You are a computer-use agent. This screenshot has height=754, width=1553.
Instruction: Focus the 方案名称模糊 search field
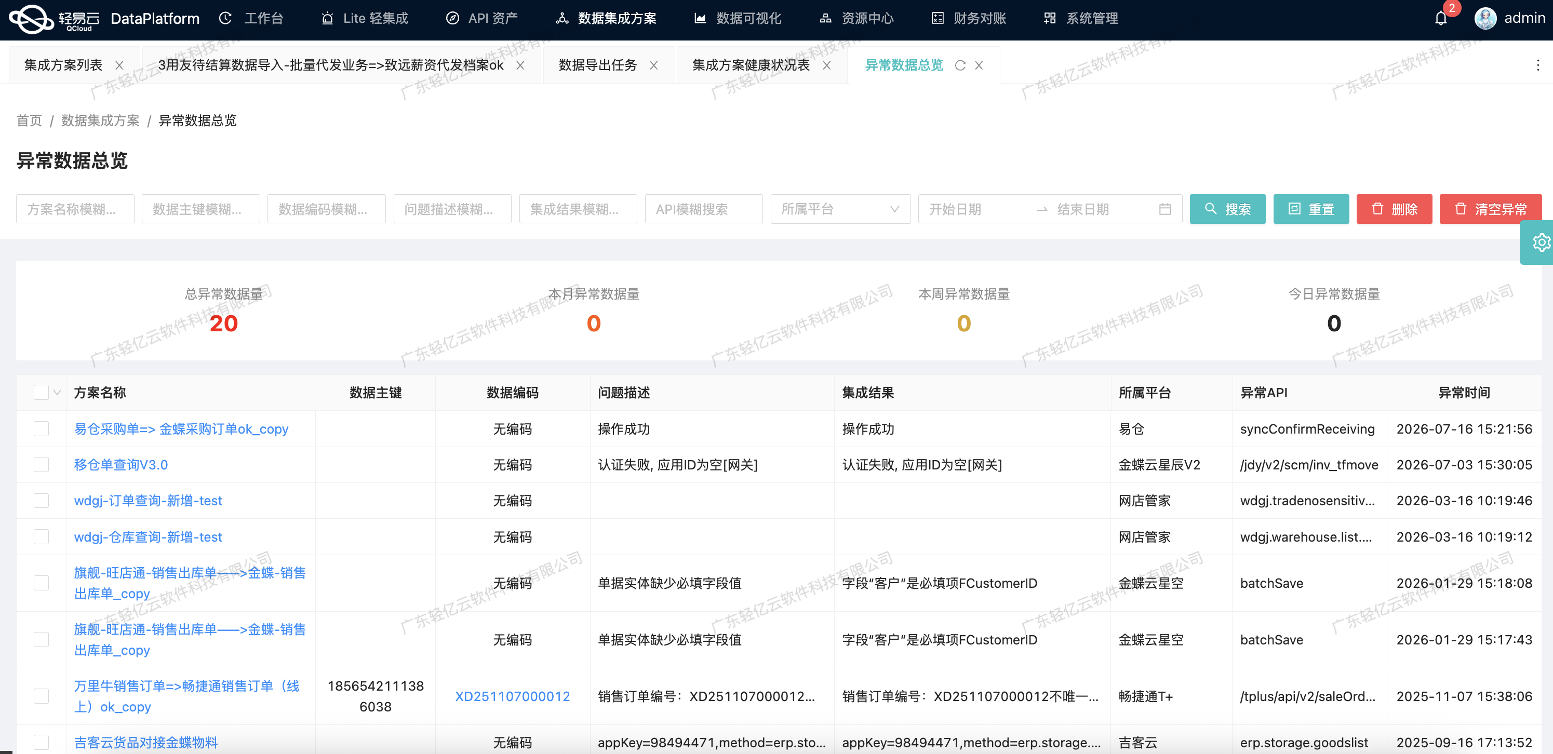(75, 209)
